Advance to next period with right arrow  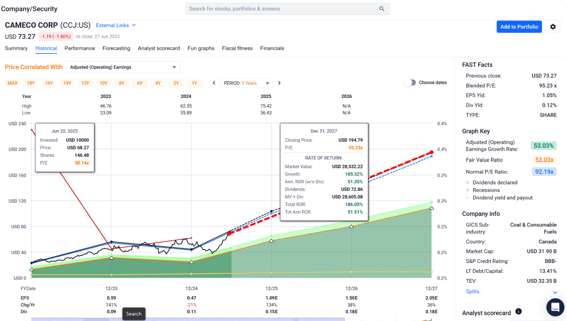[x=279, y=83]
